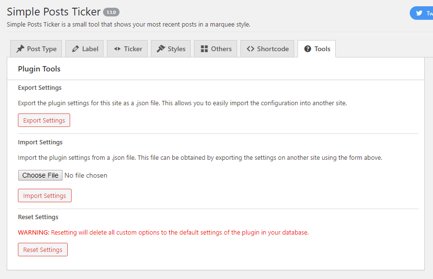Image resolution: width=433 pixels, height=279 pixels.
Task: Click Choose File to pick a json
Action: 40,175
